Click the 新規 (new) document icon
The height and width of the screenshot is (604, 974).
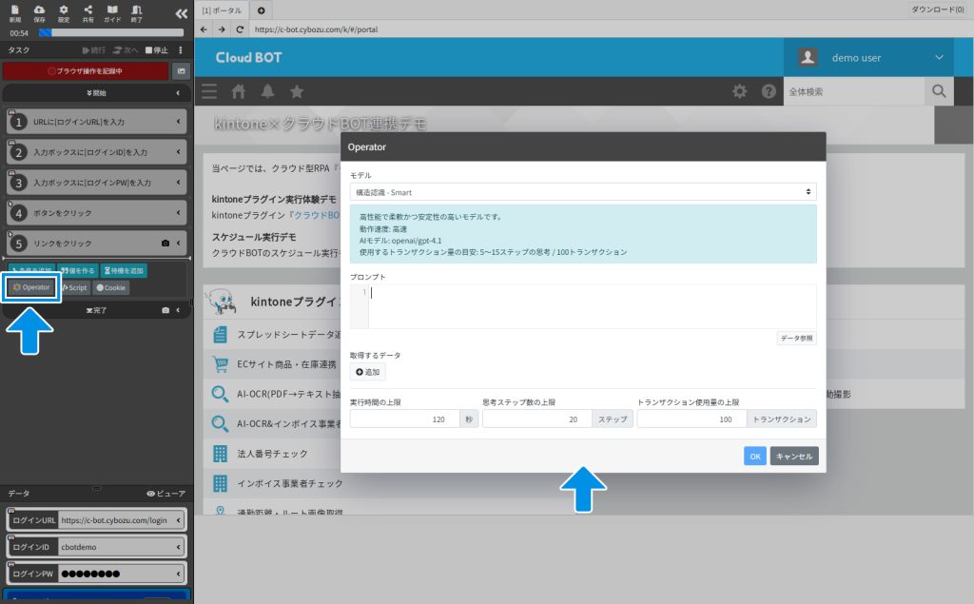coord(15,13)
